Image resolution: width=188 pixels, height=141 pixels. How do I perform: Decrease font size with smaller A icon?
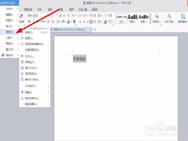click(x=64, y=16)
